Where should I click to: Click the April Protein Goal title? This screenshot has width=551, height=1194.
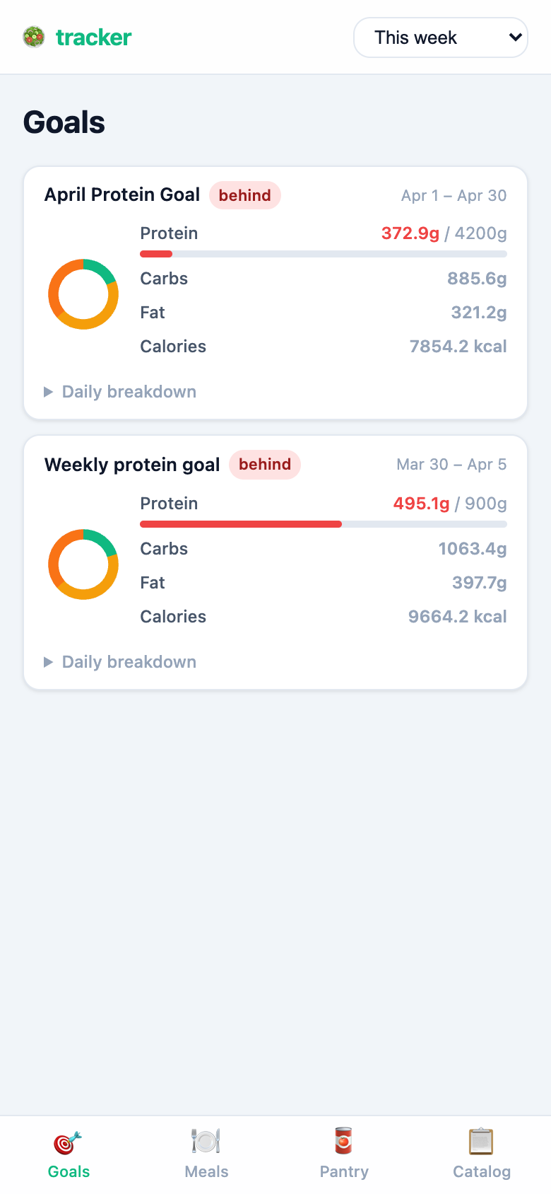pos(122,195)
